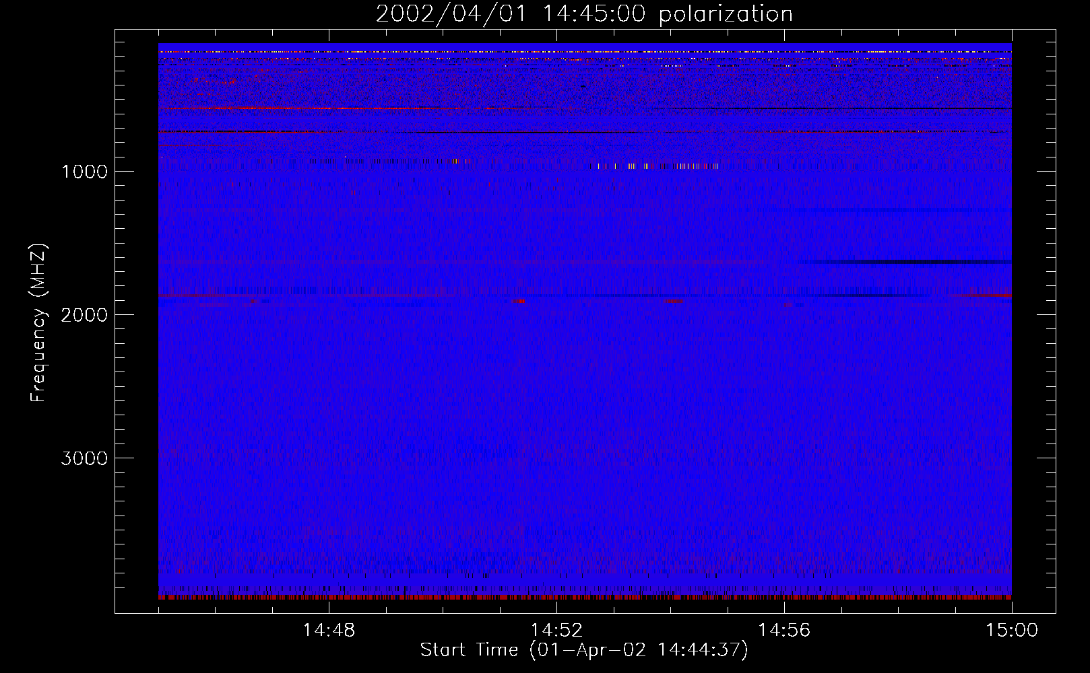Click the 1000 frequency tick label
Viewport: 1090px width, 673px height.
[84, 172]
